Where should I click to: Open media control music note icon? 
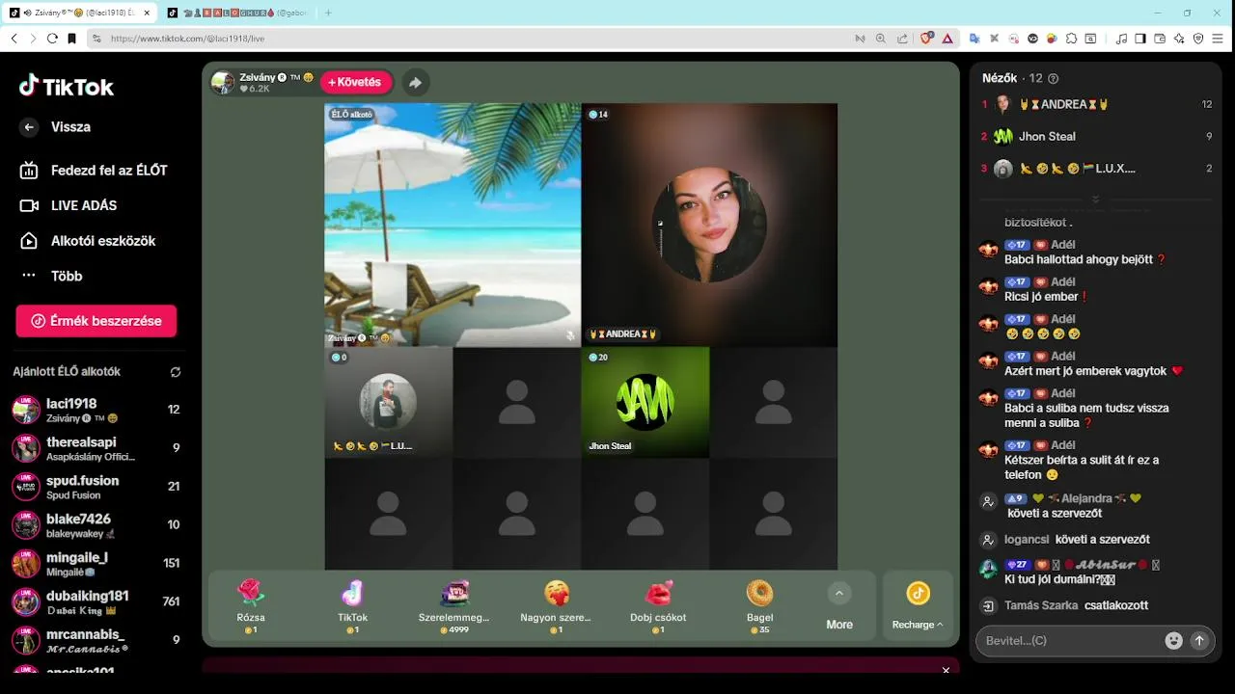tap(1121, 39)
